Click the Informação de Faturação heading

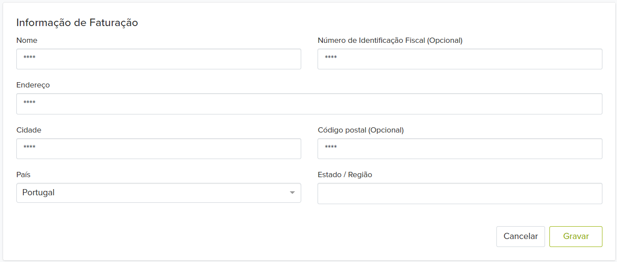[x=77, y=23]
